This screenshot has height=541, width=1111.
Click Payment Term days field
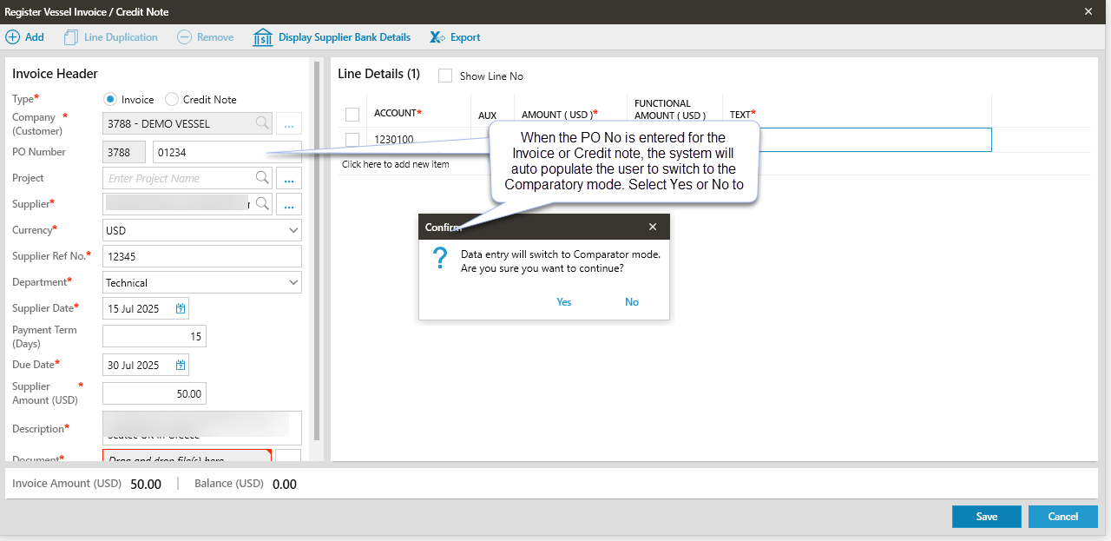[154, 336]
